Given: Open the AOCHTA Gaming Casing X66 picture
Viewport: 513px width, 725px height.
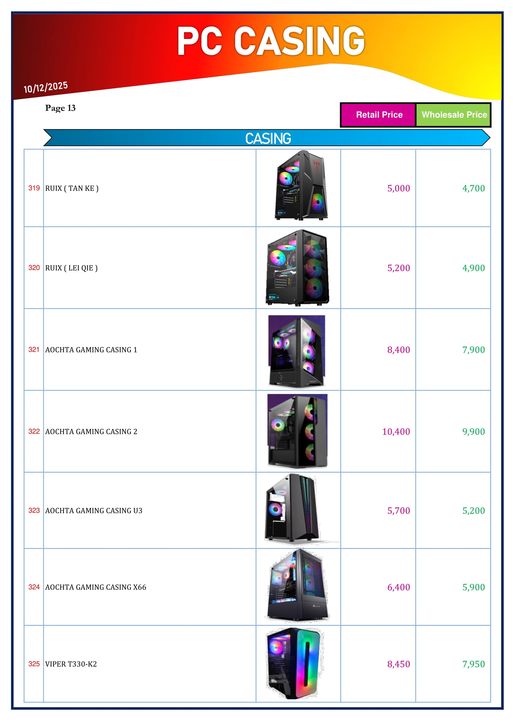Looking at the screenshot, I should coord(297,586).
